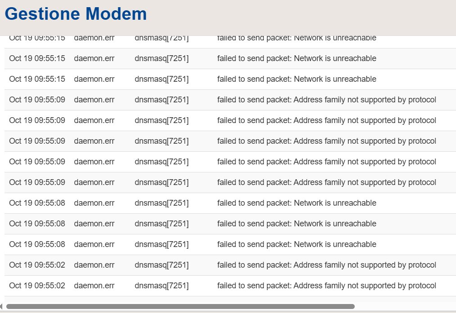Click the Gestione Modem page heading

point(76,14)
